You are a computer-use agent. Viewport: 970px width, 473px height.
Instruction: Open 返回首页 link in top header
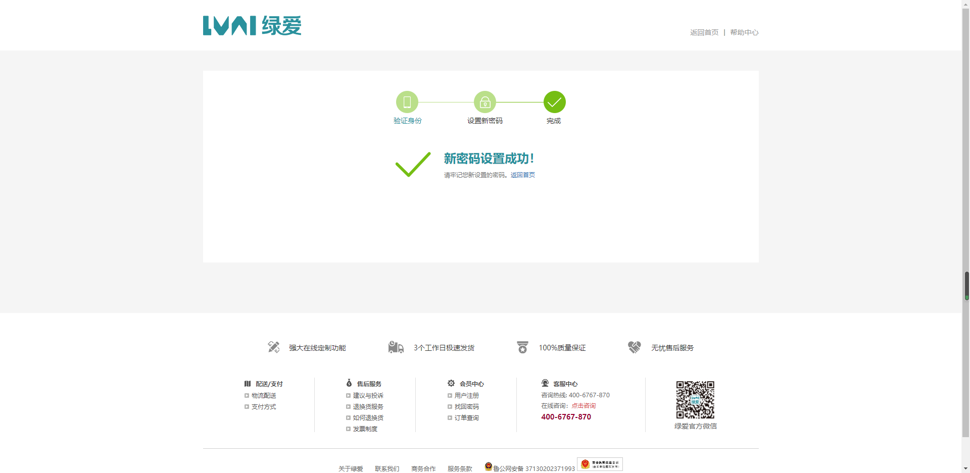tap(704, 32)
